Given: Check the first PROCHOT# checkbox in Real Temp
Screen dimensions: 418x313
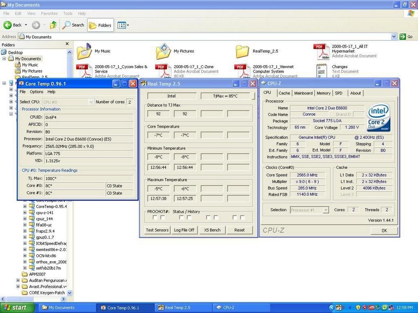Looking at the screenshot, I should [155, 217].
